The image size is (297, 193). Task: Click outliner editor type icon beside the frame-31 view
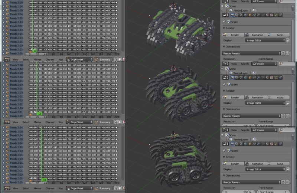tap(225, 130)
